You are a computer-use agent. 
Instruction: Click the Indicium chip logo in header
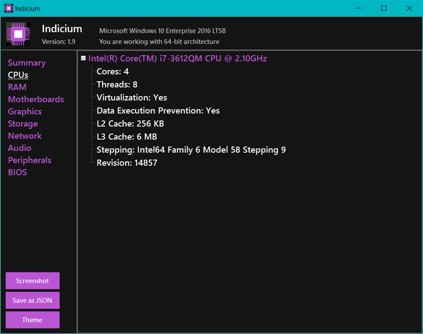pyautogui.click(x=18, y=34)
